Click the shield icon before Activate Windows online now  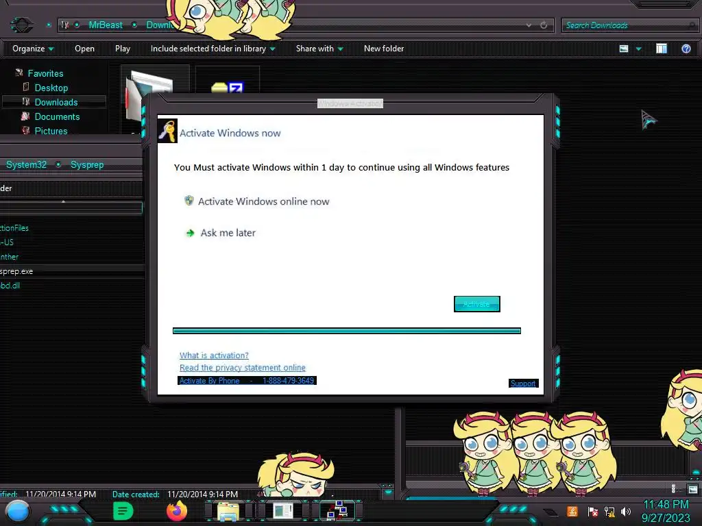point(189,201)
